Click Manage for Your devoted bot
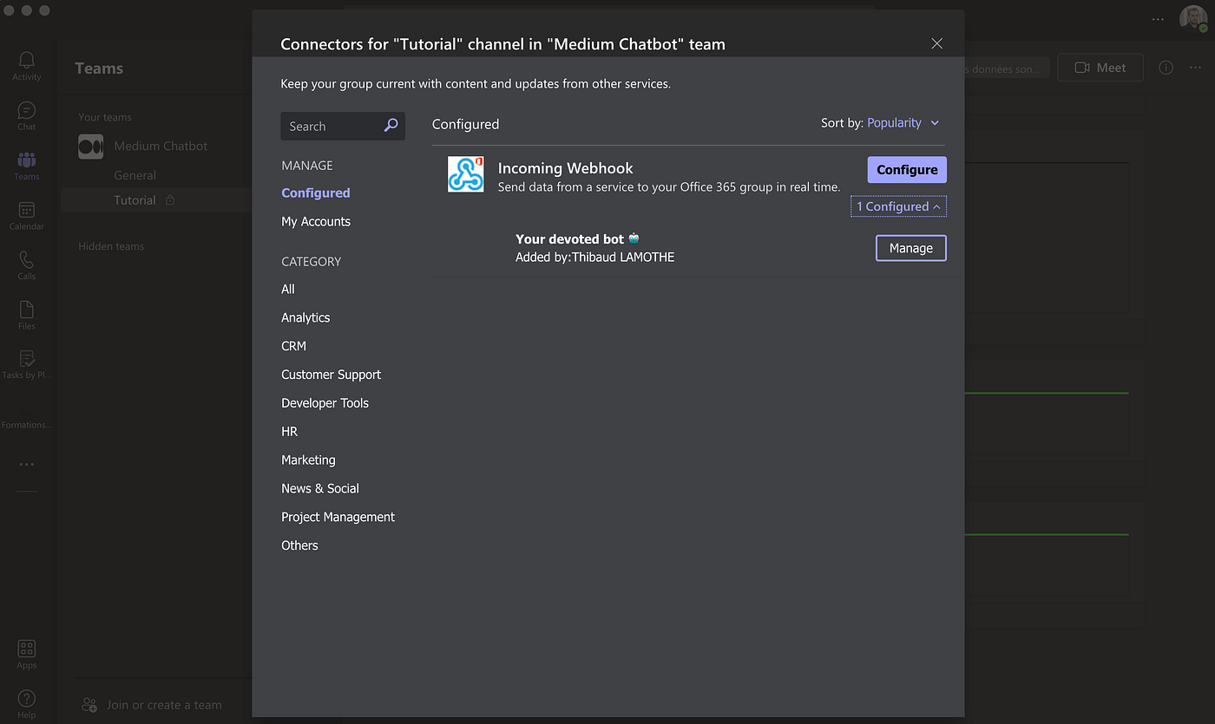Viewport: 1215px width, 724px height. [911, 248]
